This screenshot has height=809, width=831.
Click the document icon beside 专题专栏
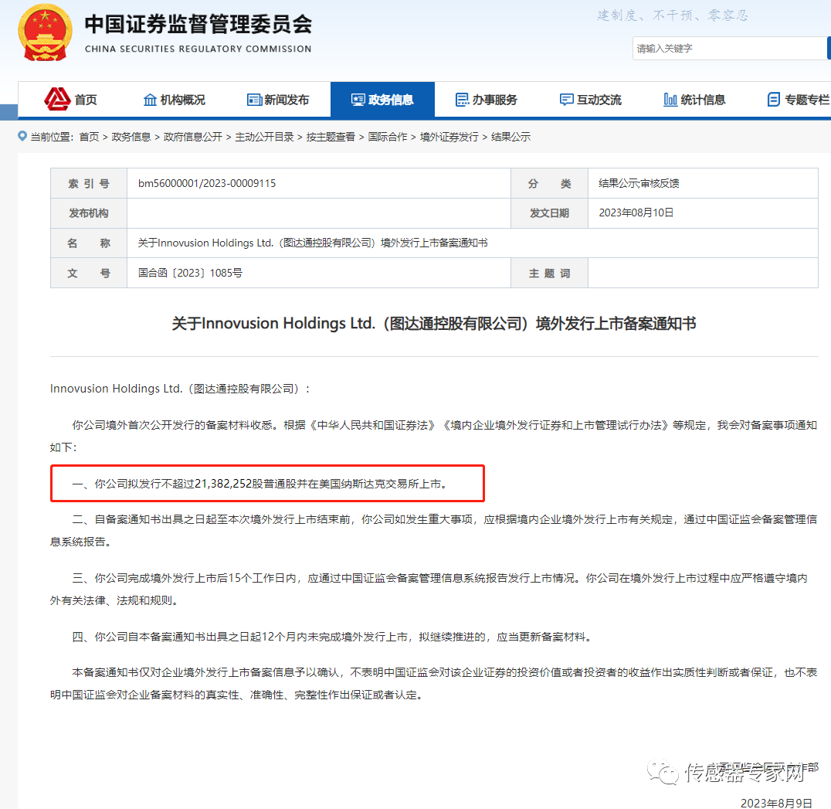pyautogui.click(x=774, y=100)
